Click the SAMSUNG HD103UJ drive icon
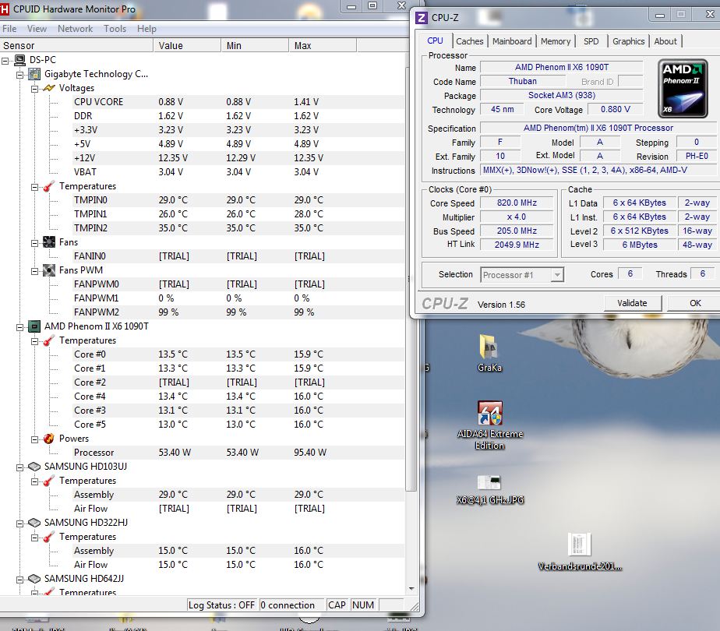 tap(34, 467)
